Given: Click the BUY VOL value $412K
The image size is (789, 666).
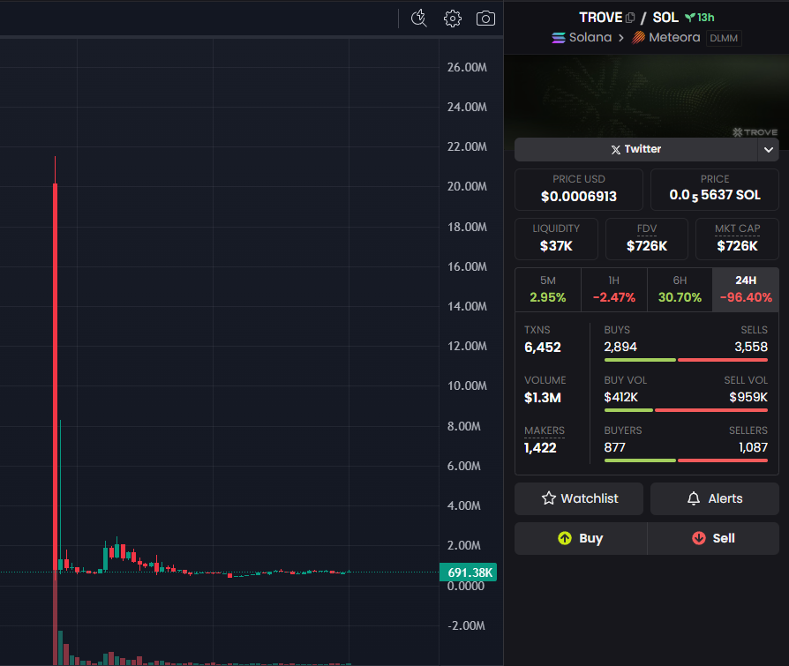Looking at the screenshot, I should 621,397.
